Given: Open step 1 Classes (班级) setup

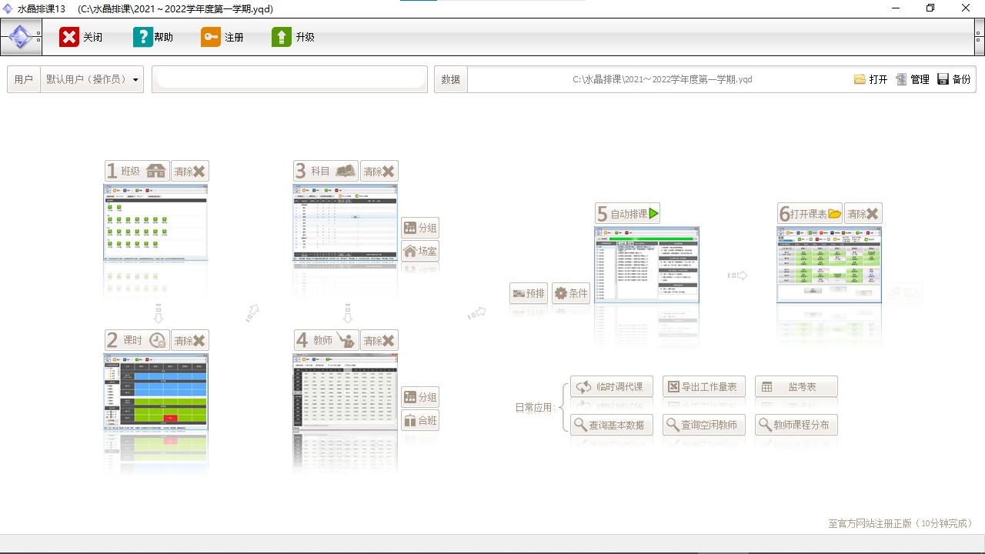Looking at the screenshot, I should pyautogui.click(x=137, y=171).
